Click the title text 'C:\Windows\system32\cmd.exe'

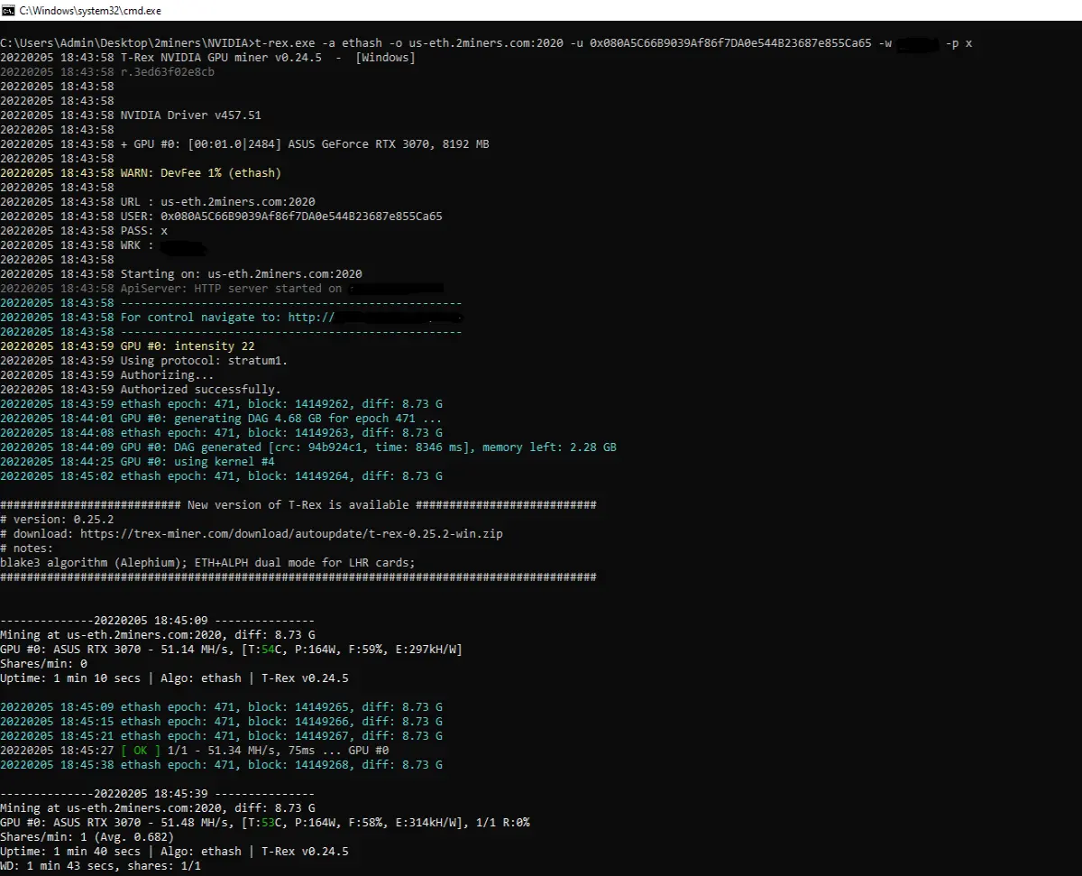(x=90, y=9)
